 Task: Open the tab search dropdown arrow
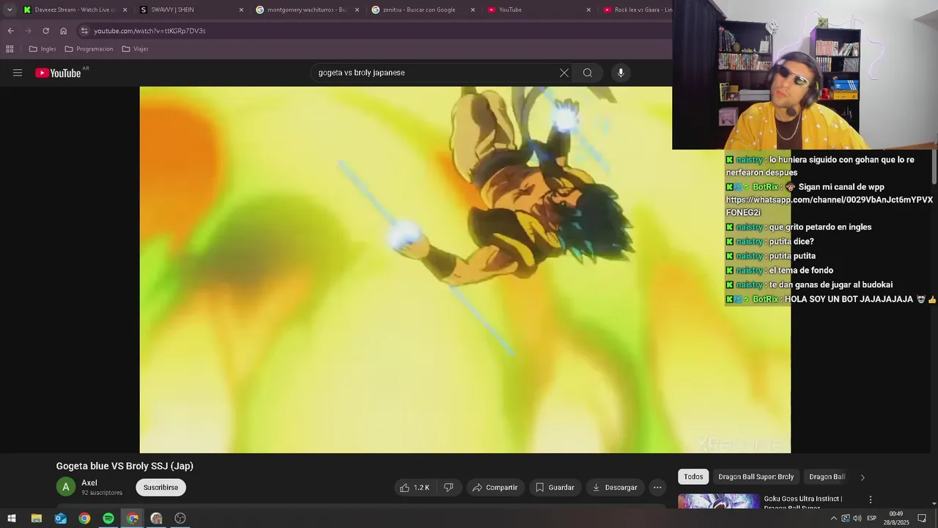(9, 10)
